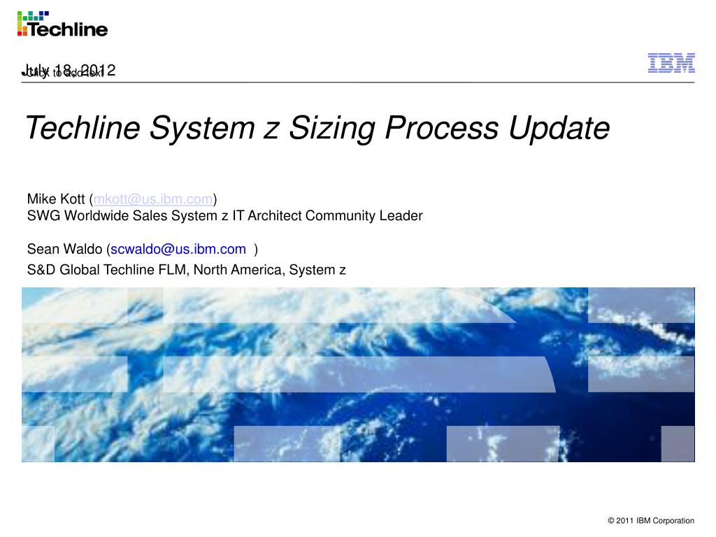
Task: Click the IBM logo
Action: tap(671, 63)
